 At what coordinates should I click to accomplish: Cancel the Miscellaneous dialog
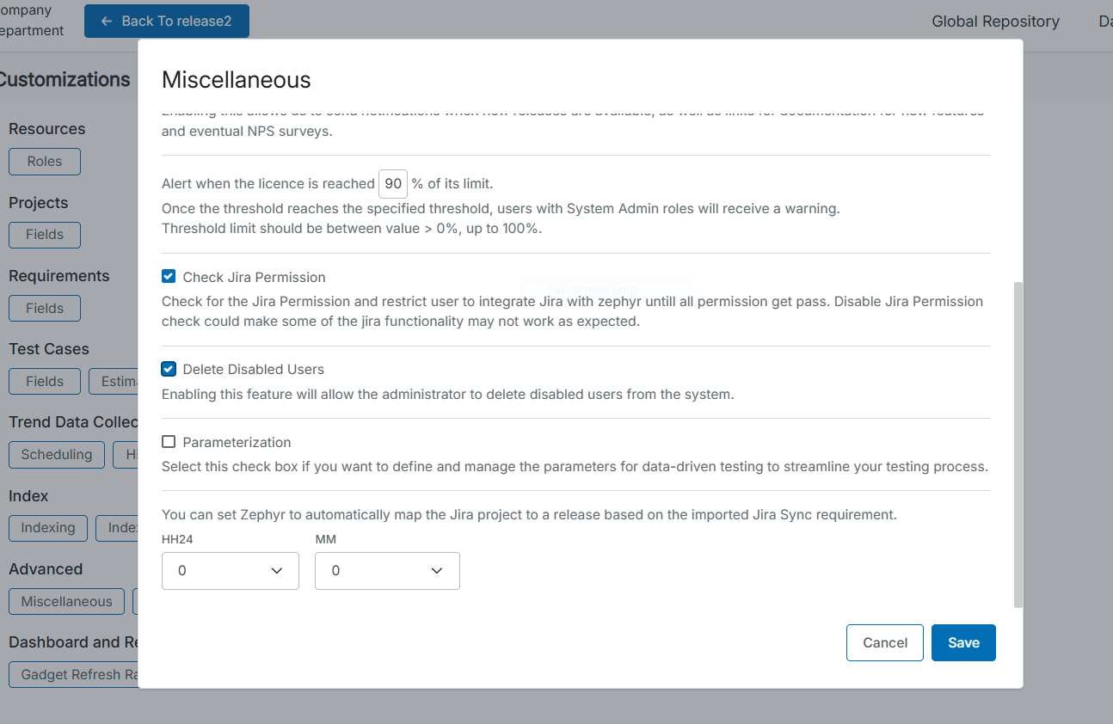pyautogui.click(x=884, y=642)
